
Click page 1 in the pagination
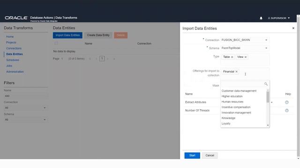[x=102, y=59]
